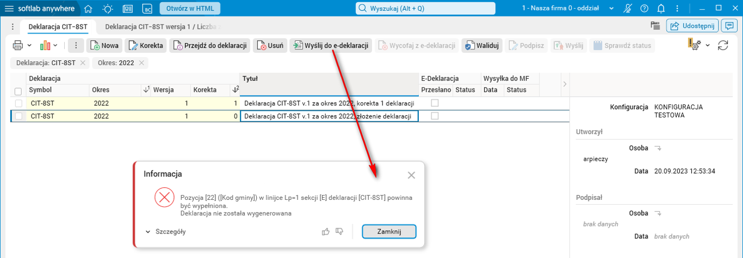Open header three-dot more options

click(x=677, y=8)
